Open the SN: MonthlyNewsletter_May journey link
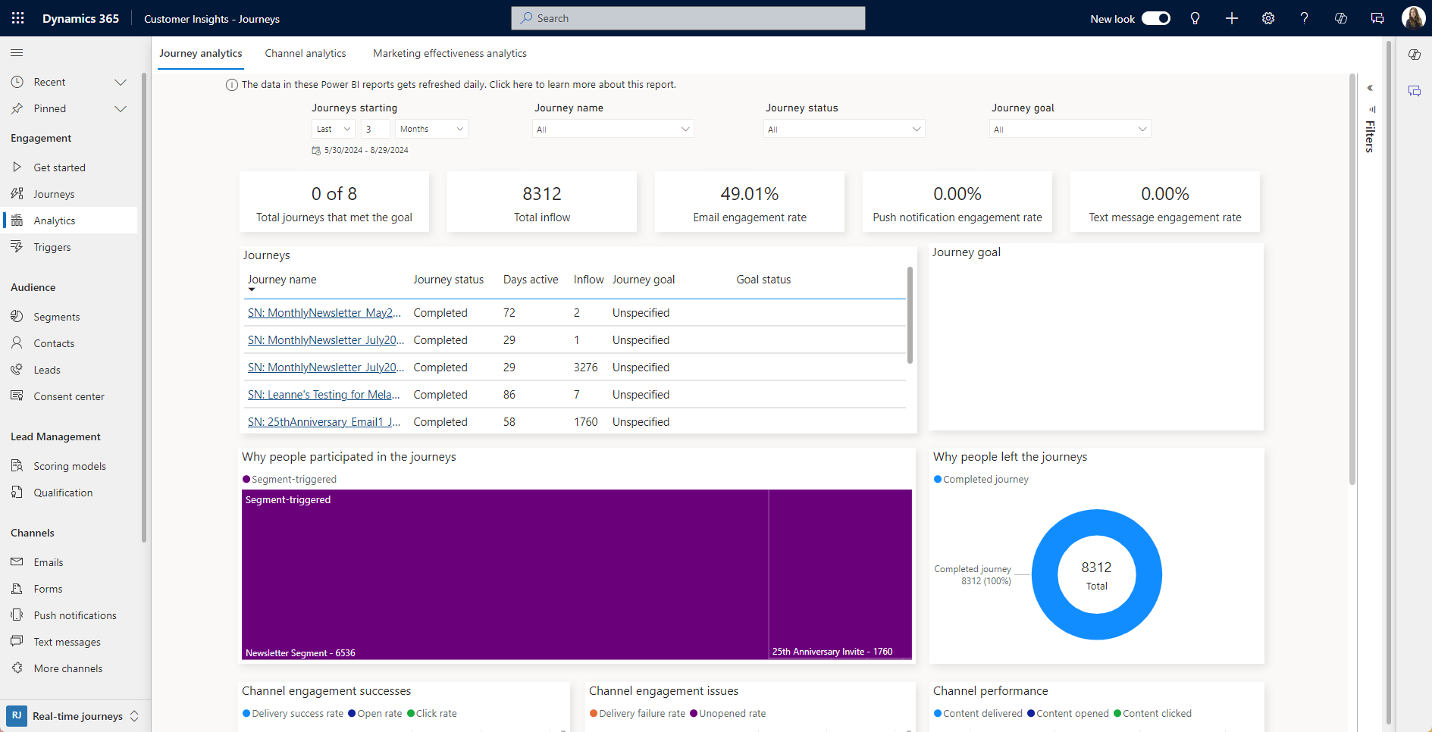This screenshot has height=732, width=1432. [x=324, y=313]
